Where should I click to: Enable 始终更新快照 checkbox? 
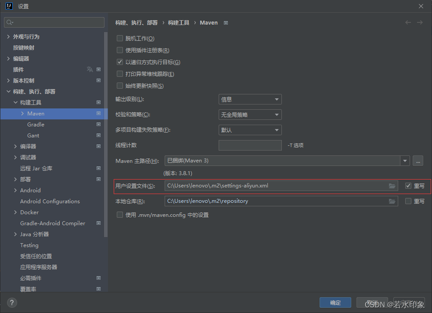pyautogui.click(x=119, y=86)
